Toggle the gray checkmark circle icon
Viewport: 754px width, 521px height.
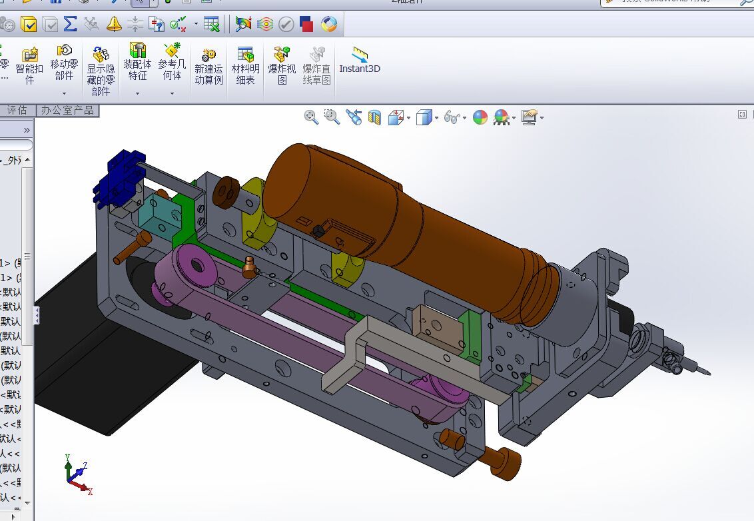click(x=286, y=24)
